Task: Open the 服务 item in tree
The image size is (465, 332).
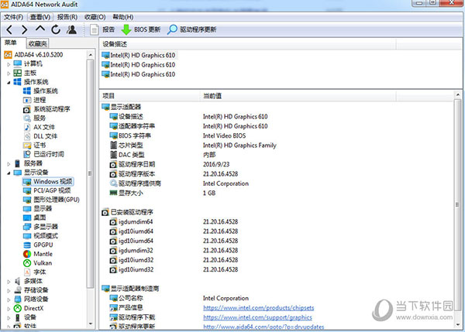Action: 35,118
